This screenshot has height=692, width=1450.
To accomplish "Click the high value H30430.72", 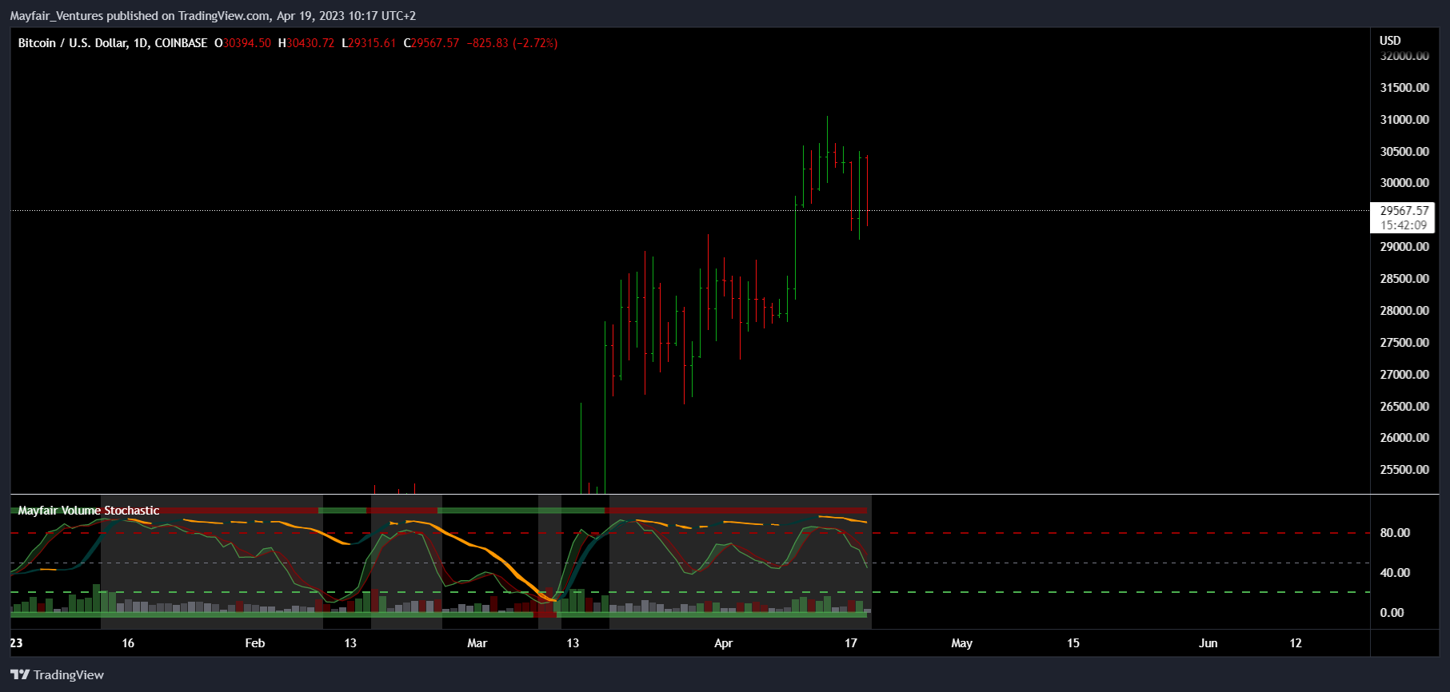I will click(306, 43).
